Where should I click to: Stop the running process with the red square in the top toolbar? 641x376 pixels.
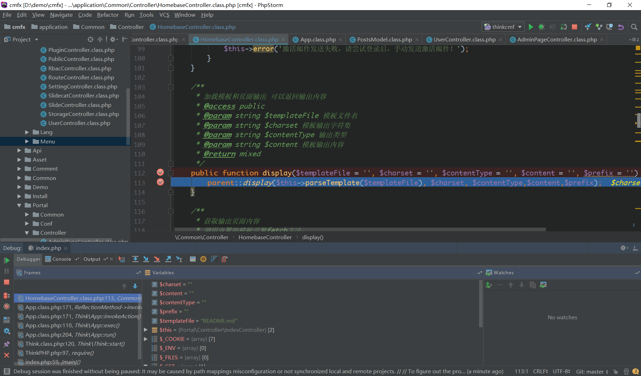[x=574, y=27]
